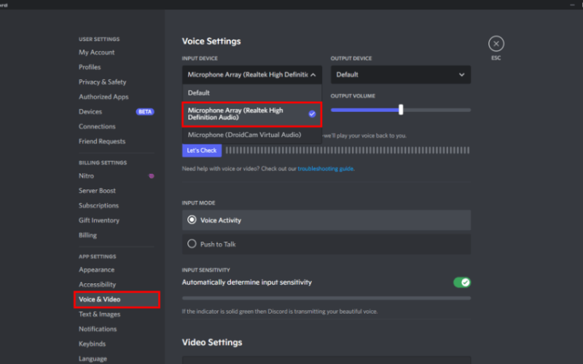Click the Nitro badge icon in sidebar
Screen dimensions: 583x364
click(x=152, y=176)
